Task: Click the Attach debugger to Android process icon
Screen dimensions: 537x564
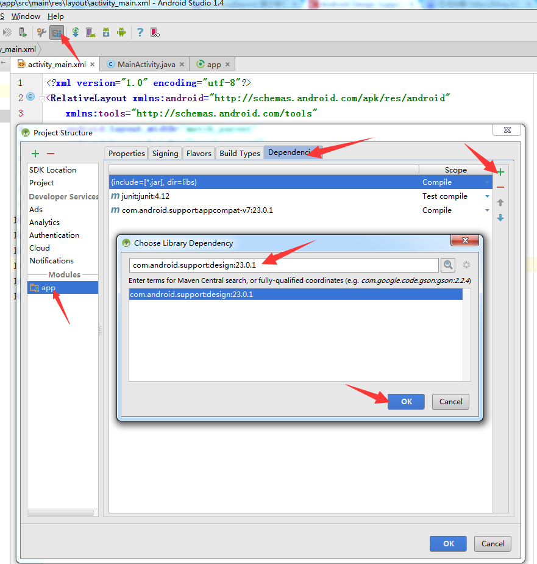Action: 23,33
